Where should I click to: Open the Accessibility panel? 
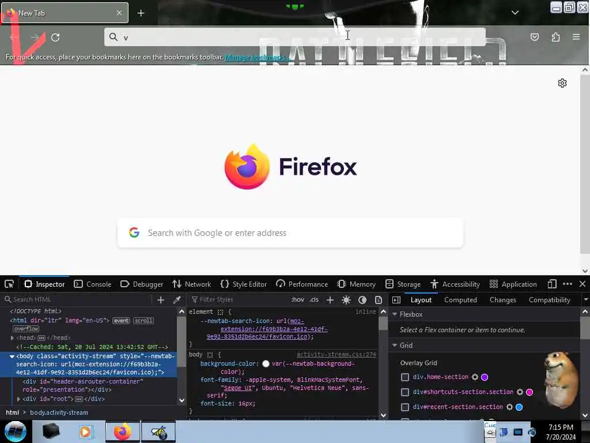pos(455,284)
